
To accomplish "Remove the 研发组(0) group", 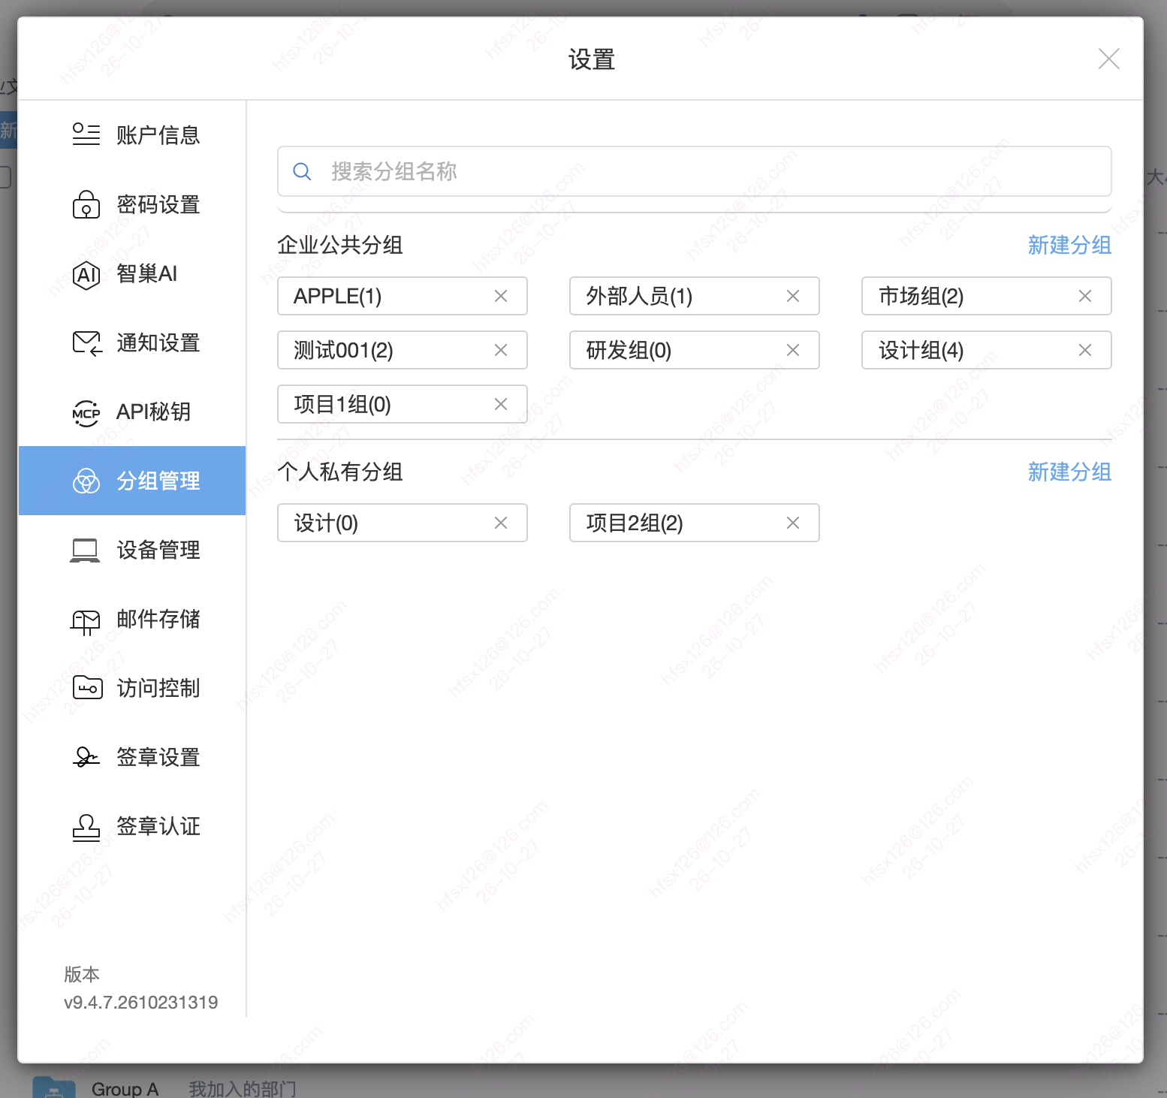I will pos(793,350).
